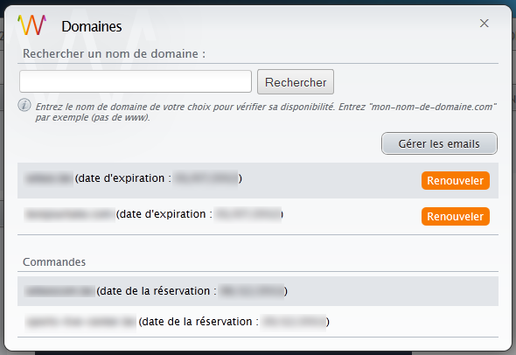Screen dimensions: 516x355
Task: Select the first blurred domain name
Action: 49,178
